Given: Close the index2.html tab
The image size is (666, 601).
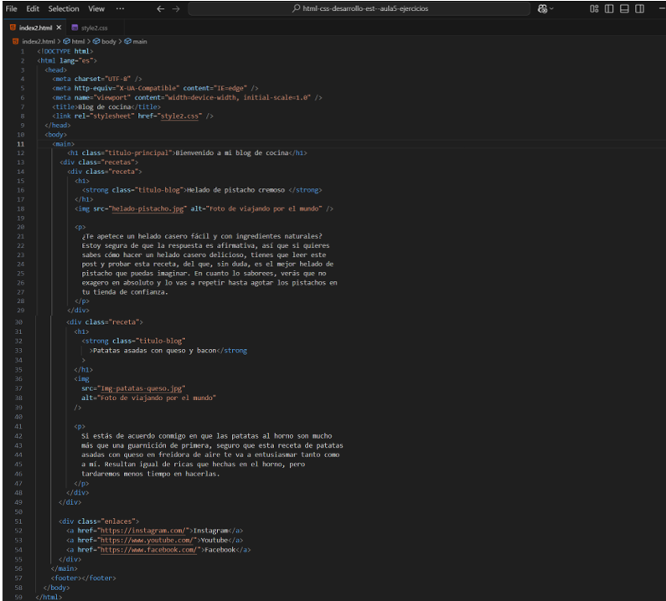Looking at the screenshot, I should tap(59, 28).
